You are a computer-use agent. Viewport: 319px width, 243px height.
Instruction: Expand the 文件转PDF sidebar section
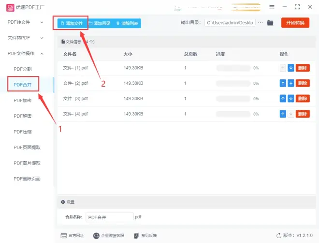point(26,38)
